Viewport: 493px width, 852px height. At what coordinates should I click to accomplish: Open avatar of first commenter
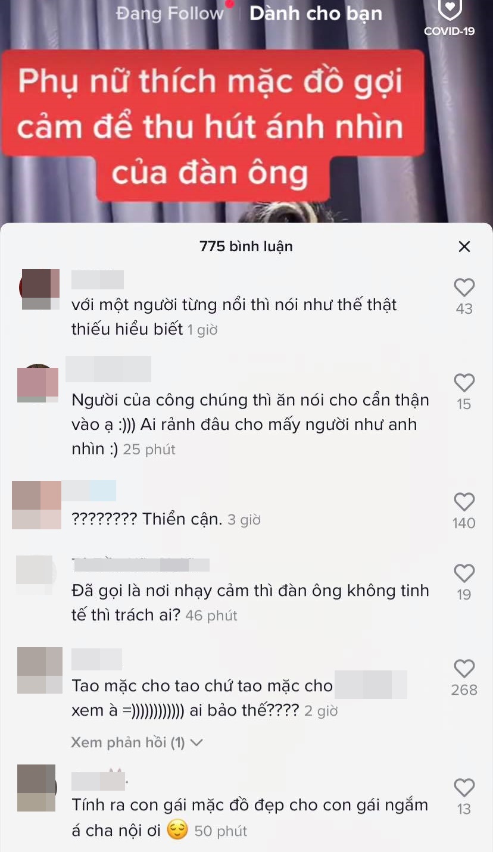pos(40,289)
